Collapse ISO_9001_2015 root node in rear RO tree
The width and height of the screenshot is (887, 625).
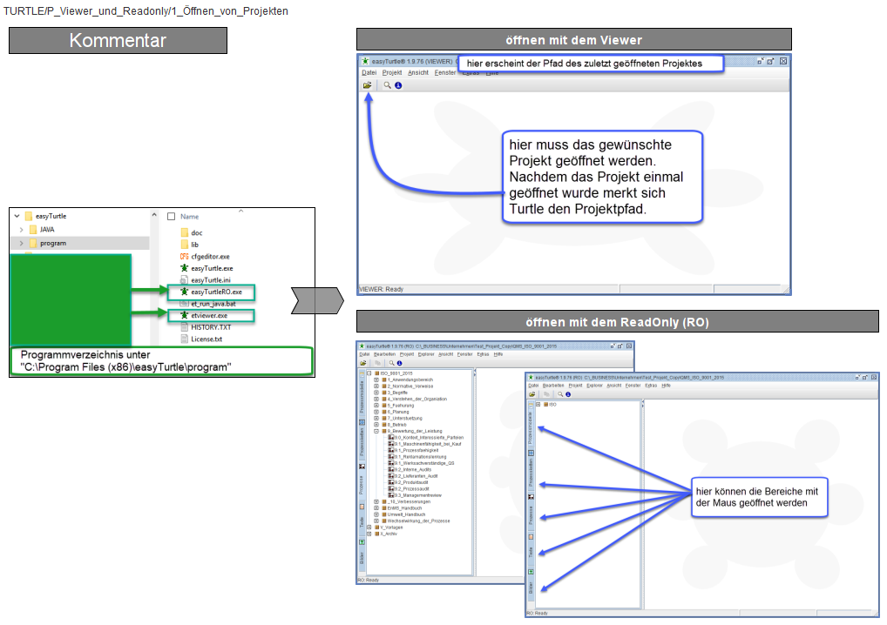pos(369,373)
